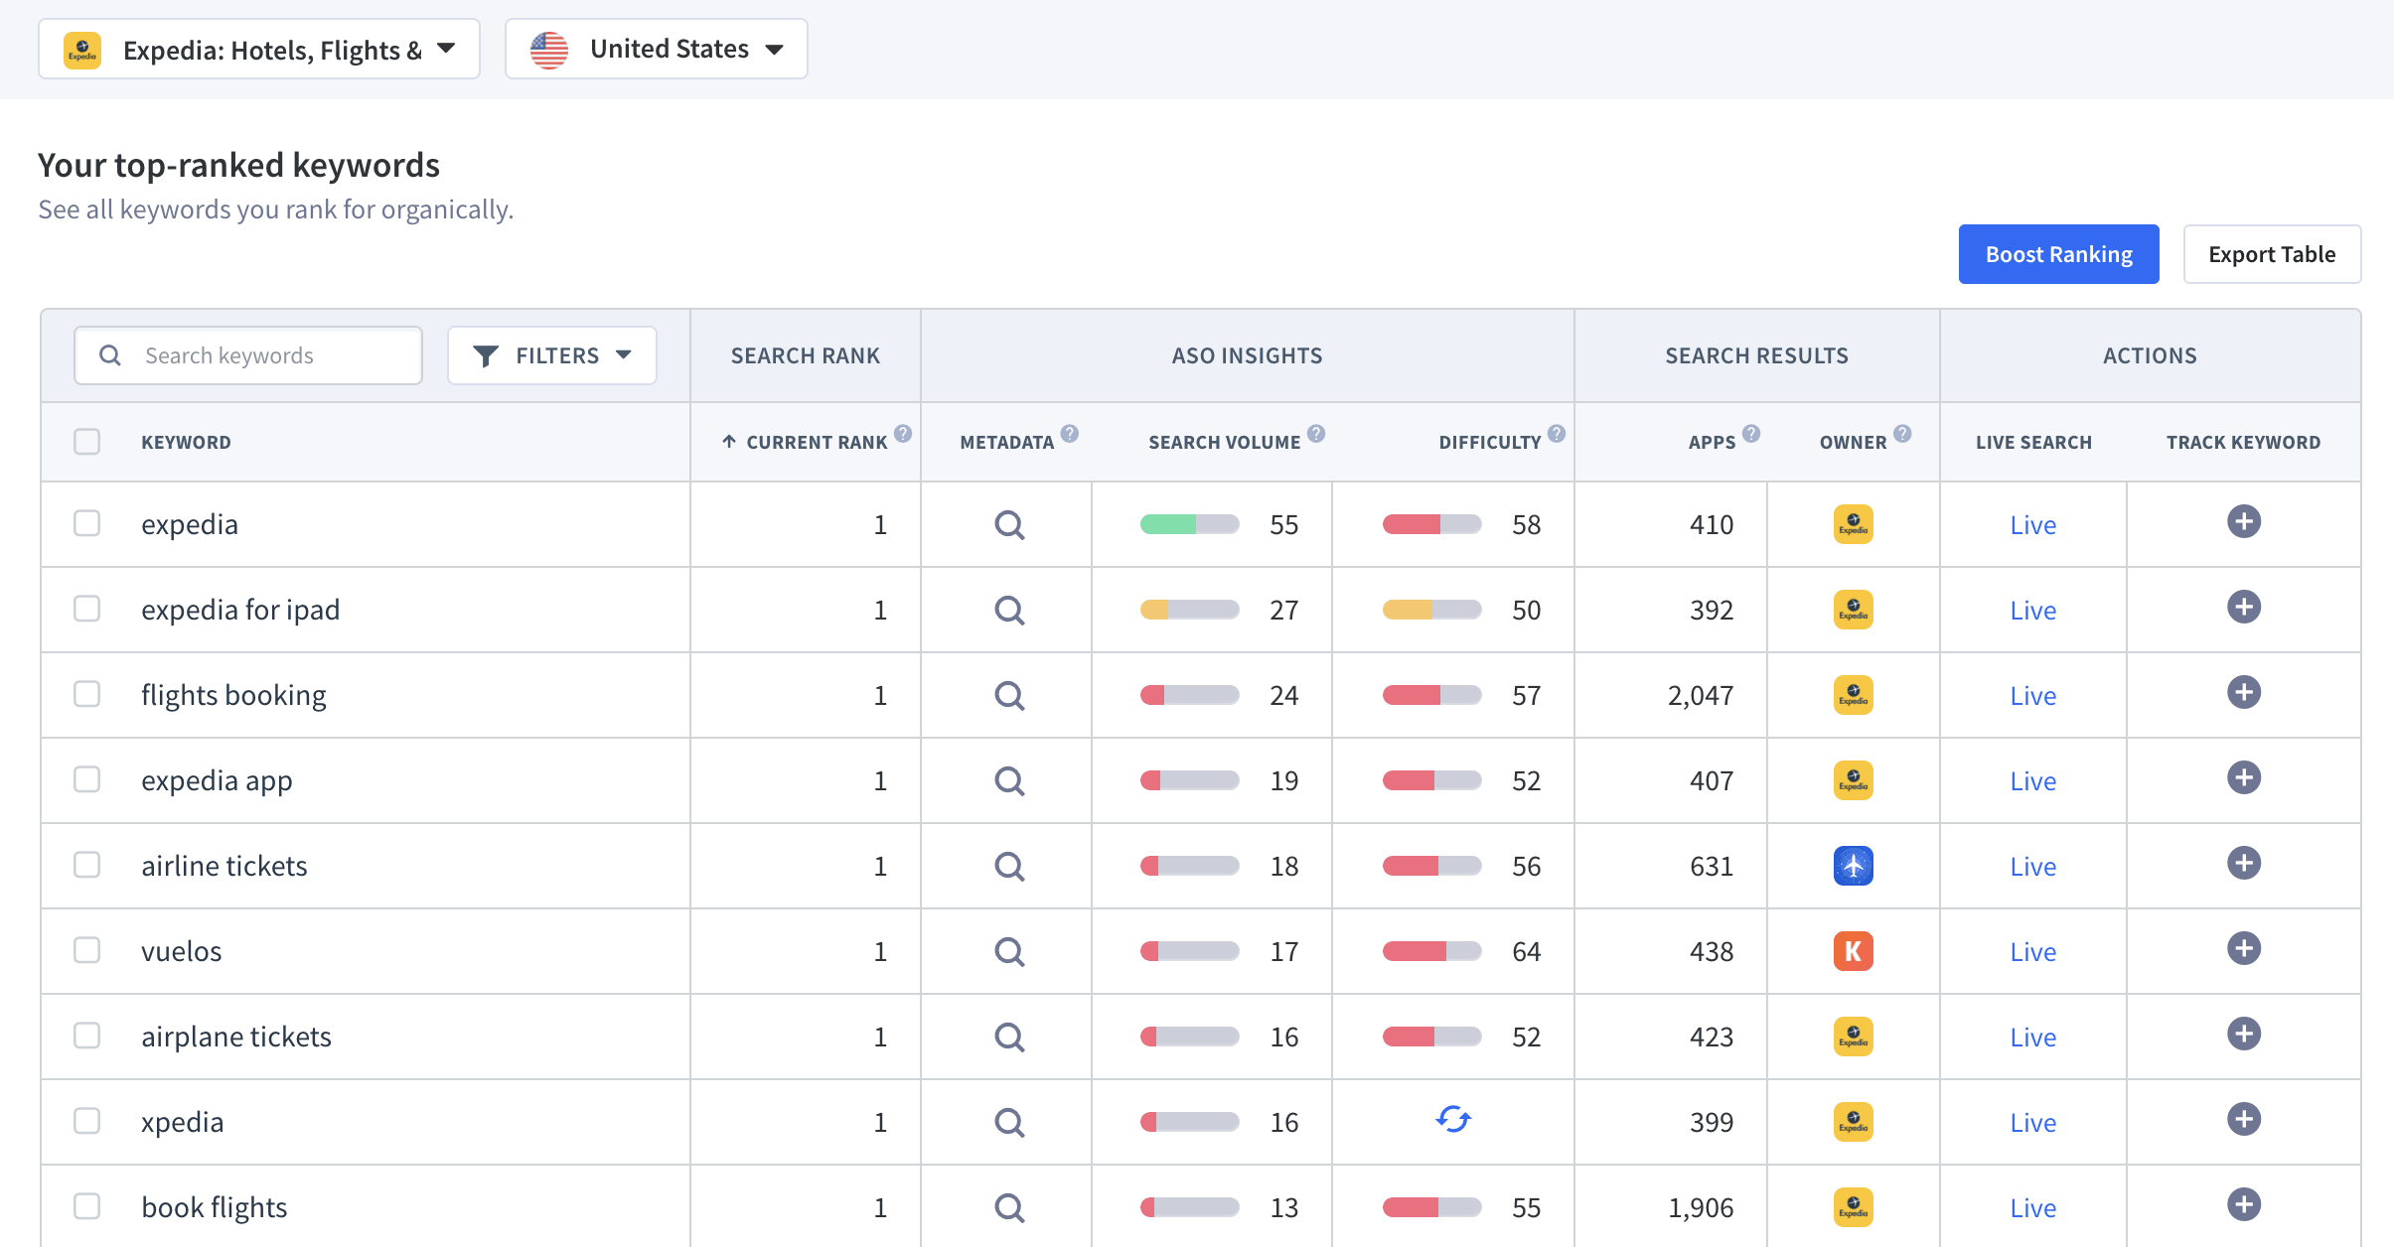Screen dimensions: 2394x1247
Task: Click the yellow difficulty bar for expedia for ipad
Action: [x=1431, y=610]
